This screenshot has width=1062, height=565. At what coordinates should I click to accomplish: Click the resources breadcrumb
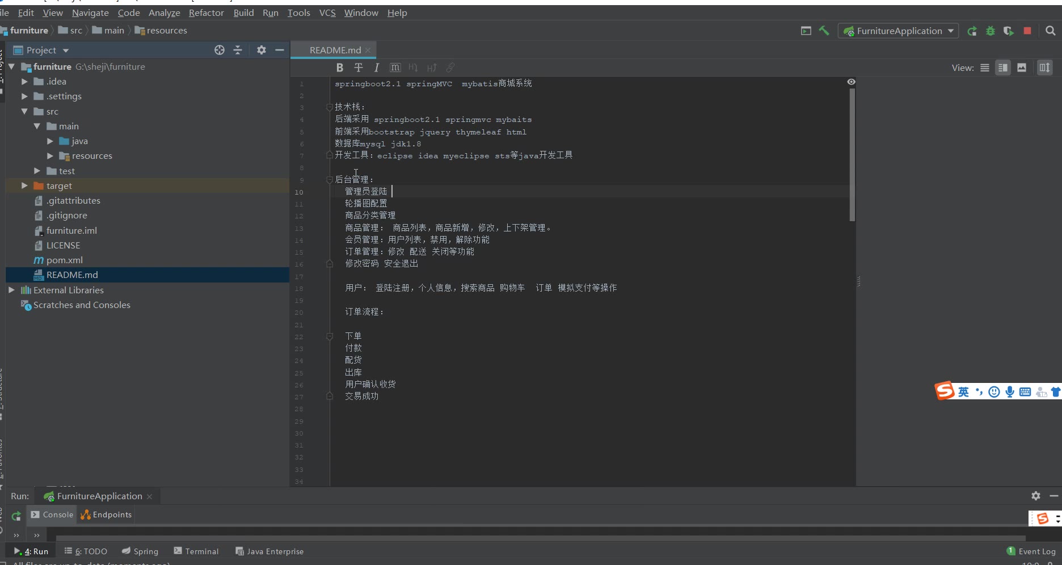tap(161, 31)
